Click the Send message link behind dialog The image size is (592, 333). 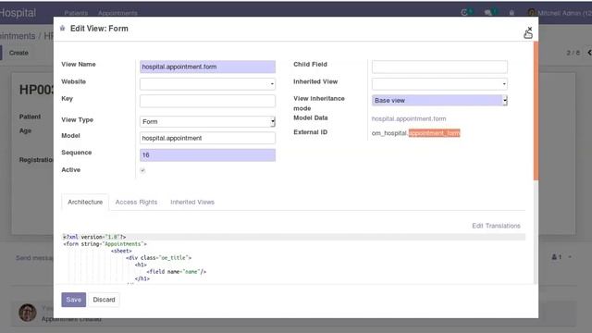[34, 258]
